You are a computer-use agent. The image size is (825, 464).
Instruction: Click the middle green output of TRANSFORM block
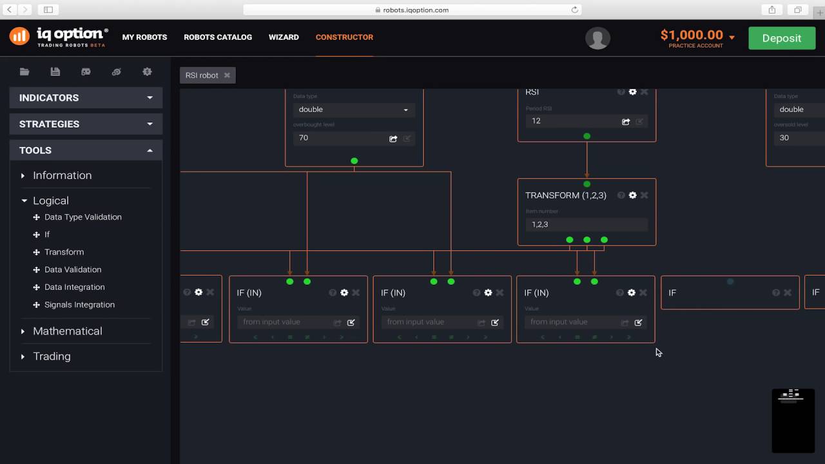click(587, 240)
